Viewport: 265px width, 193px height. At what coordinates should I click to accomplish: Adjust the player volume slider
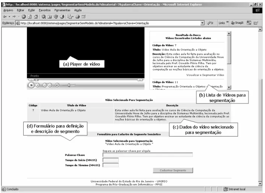pyautogui.click(x=69, y=85)
